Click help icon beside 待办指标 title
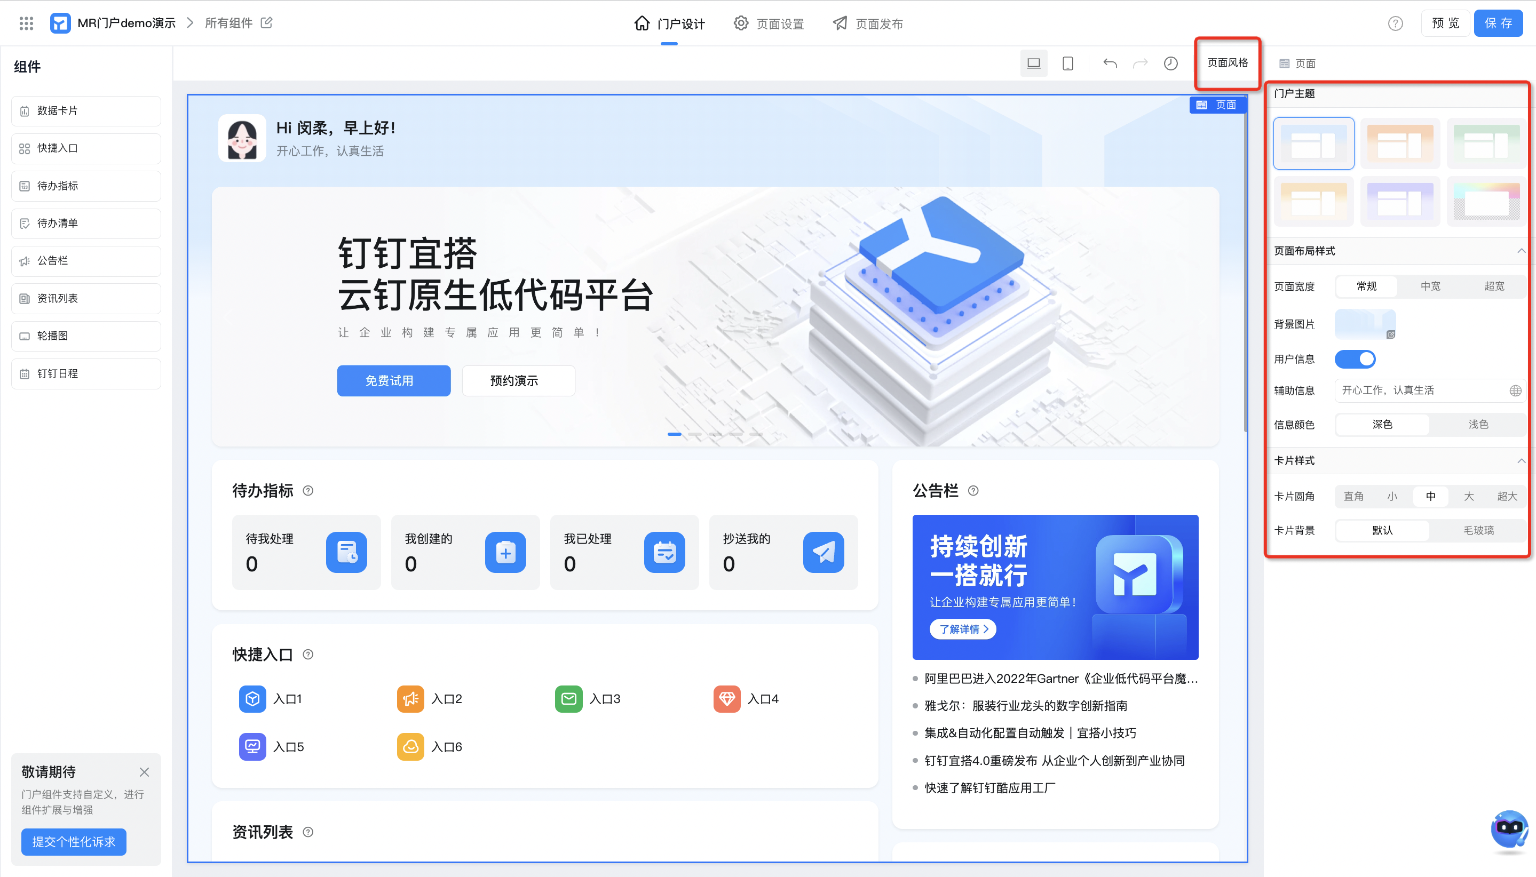Image resolution: width=1536 pixels, height=877 pixels. [308, 491]
